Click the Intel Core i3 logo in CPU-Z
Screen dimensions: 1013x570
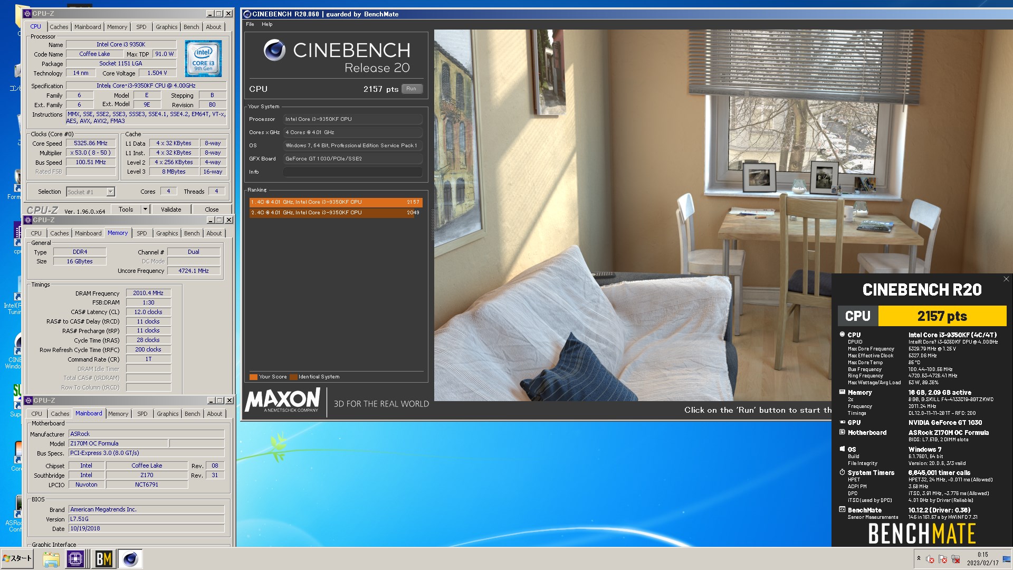point(204,59)
